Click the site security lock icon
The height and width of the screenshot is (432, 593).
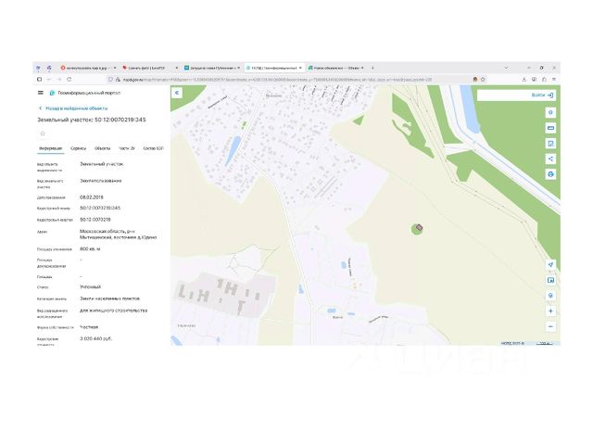(x=118, y=80)
